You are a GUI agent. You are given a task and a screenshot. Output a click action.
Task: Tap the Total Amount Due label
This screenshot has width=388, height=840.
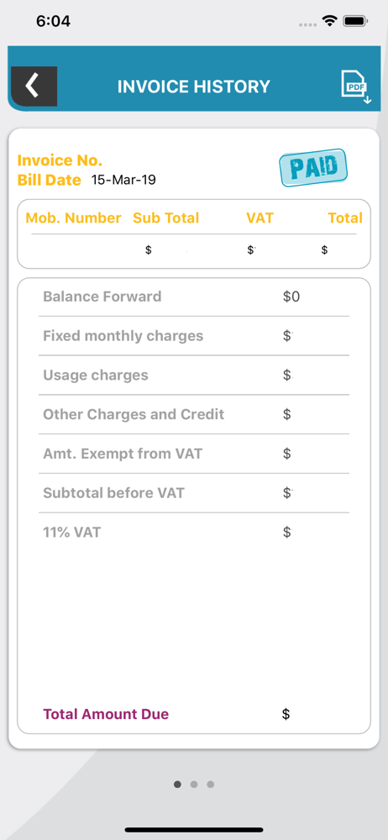[x=106, y=714]
